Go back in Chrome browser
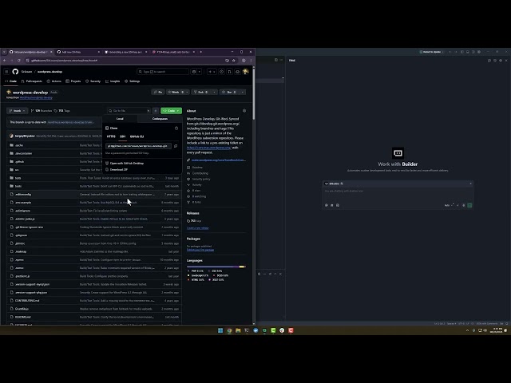The width and height of the screenshot is (511, 383). coord(5,61)
